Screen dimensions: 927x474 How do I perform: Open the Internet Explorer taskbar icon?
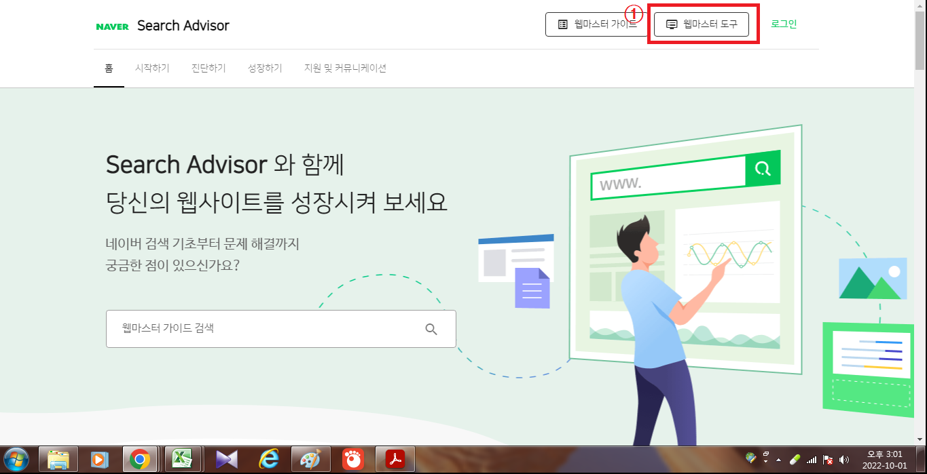click(x=269, y=459)
